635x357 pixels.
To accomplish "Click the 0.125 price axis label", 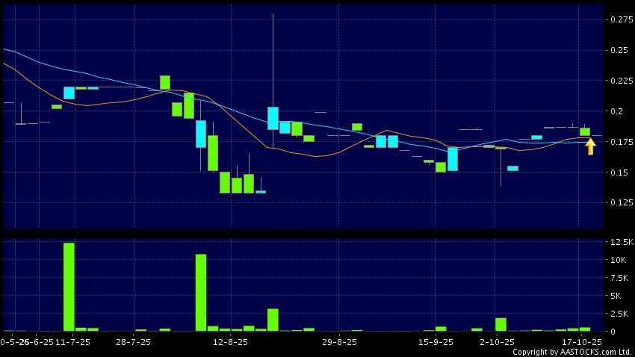I will coord(620,203).
